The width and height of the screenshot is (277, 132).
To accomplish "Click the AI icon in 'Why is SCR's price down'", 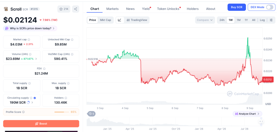I will click(7, 28).
